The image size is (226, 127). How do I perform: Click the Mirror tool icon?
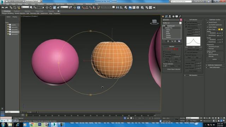[118, 7]
